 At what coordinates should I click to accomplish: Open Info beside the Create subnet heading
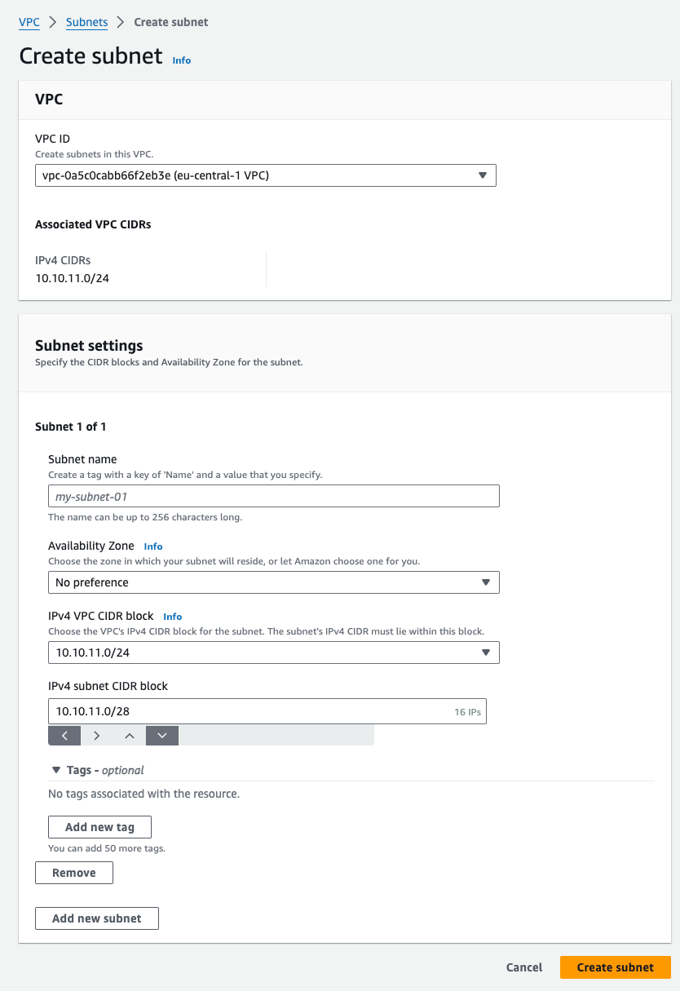coord(181,60)
